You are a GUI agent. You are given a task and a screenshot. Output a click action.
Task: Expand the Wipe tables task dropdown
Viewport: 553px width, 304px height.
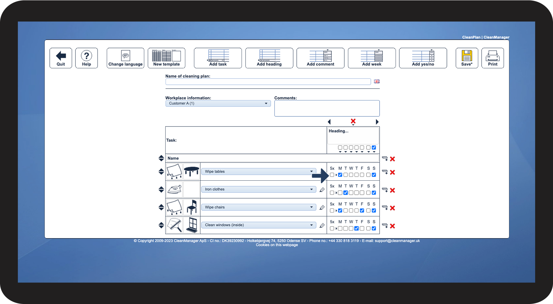pos(259,172)
